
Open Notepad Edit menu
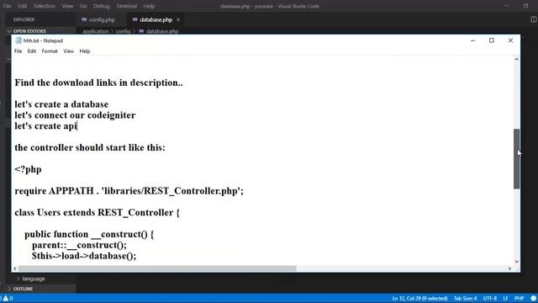(32, 51)
